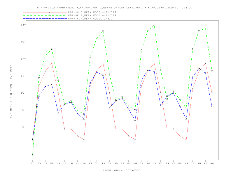Click x-axis tick label 33
231x178 pixels.
pyautogui.click(x=103, y=163)
